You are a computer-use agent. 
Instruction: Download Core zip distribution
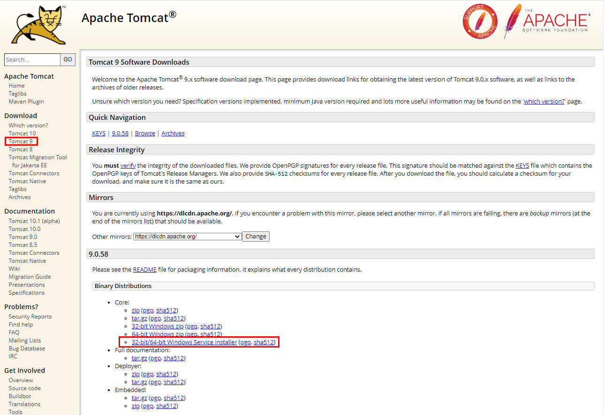[136, 310]
